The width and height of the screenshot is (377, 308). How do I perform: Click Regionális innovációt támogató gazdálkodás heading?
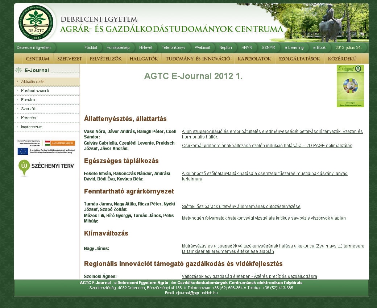[183, 264]
